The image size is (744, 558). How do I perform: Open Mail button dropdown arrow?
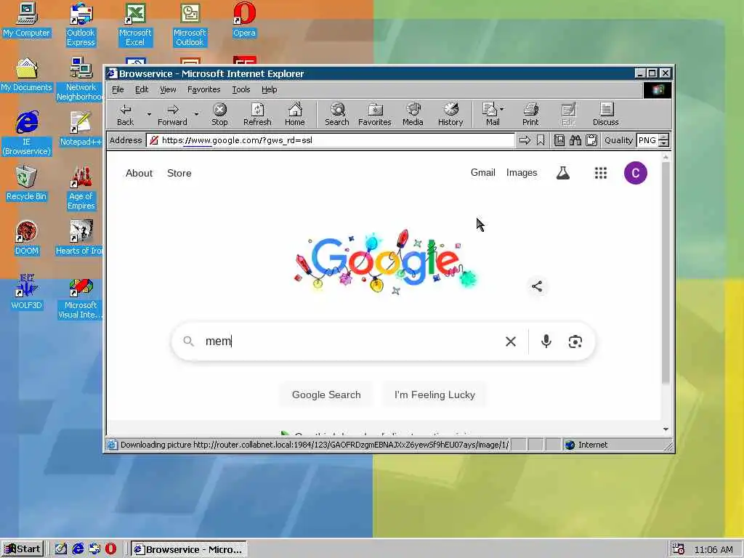501,109
